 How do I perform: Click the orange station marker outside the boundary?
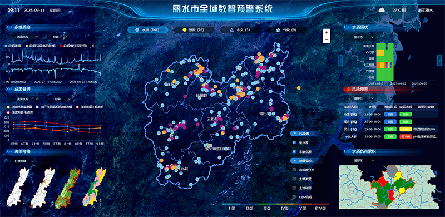[x=299, y=88]
